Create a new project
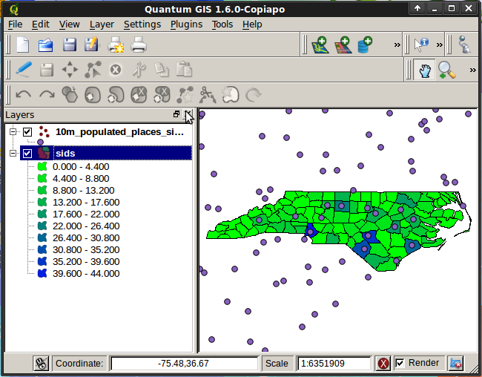482x377 pixels. (23, 45)
